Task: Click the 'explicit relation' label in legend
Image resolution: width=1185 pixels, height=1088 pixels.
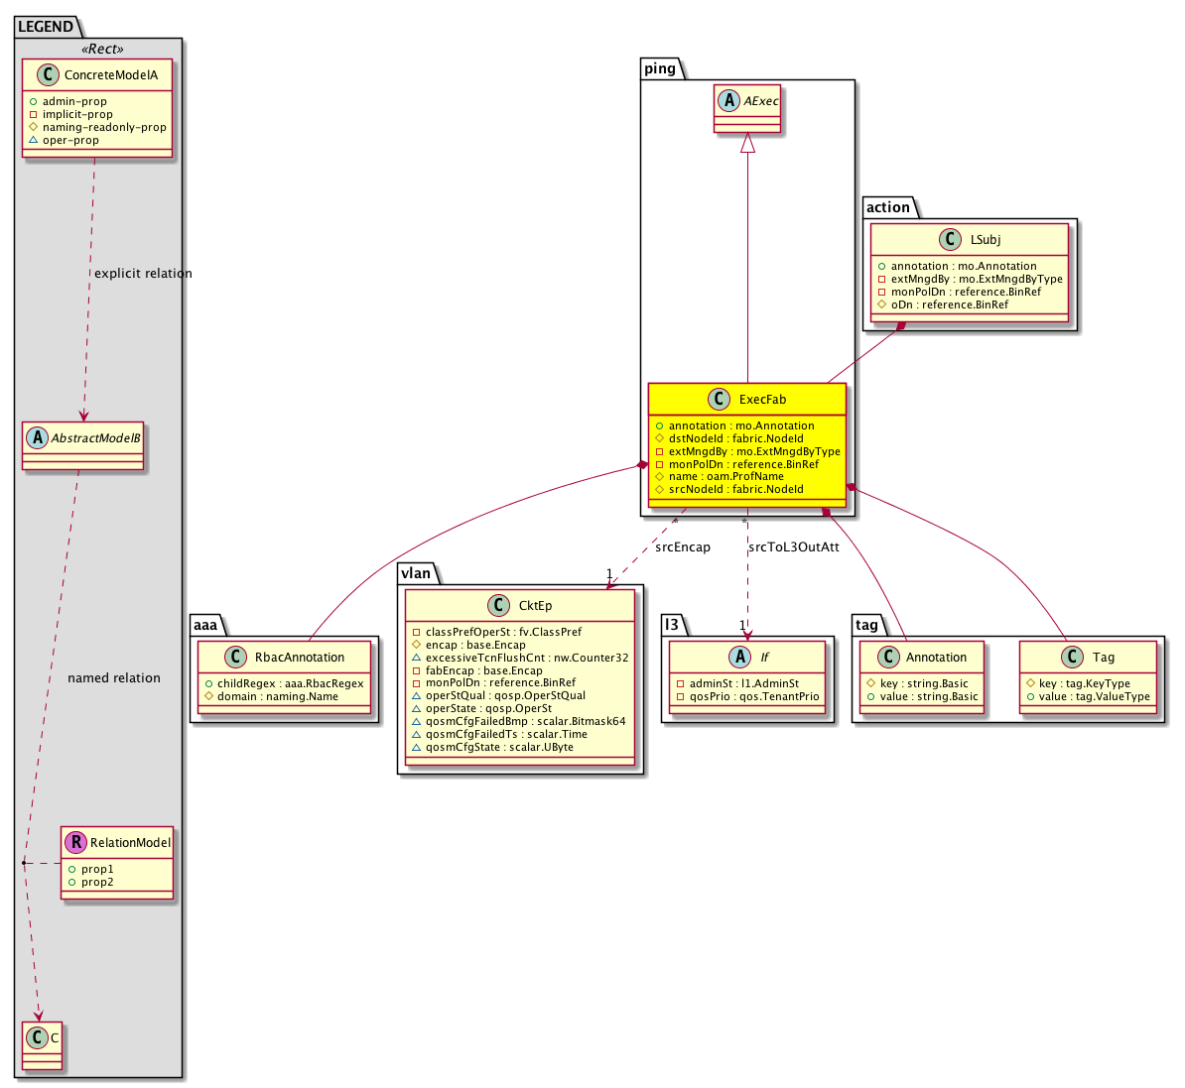Action: 143,273
